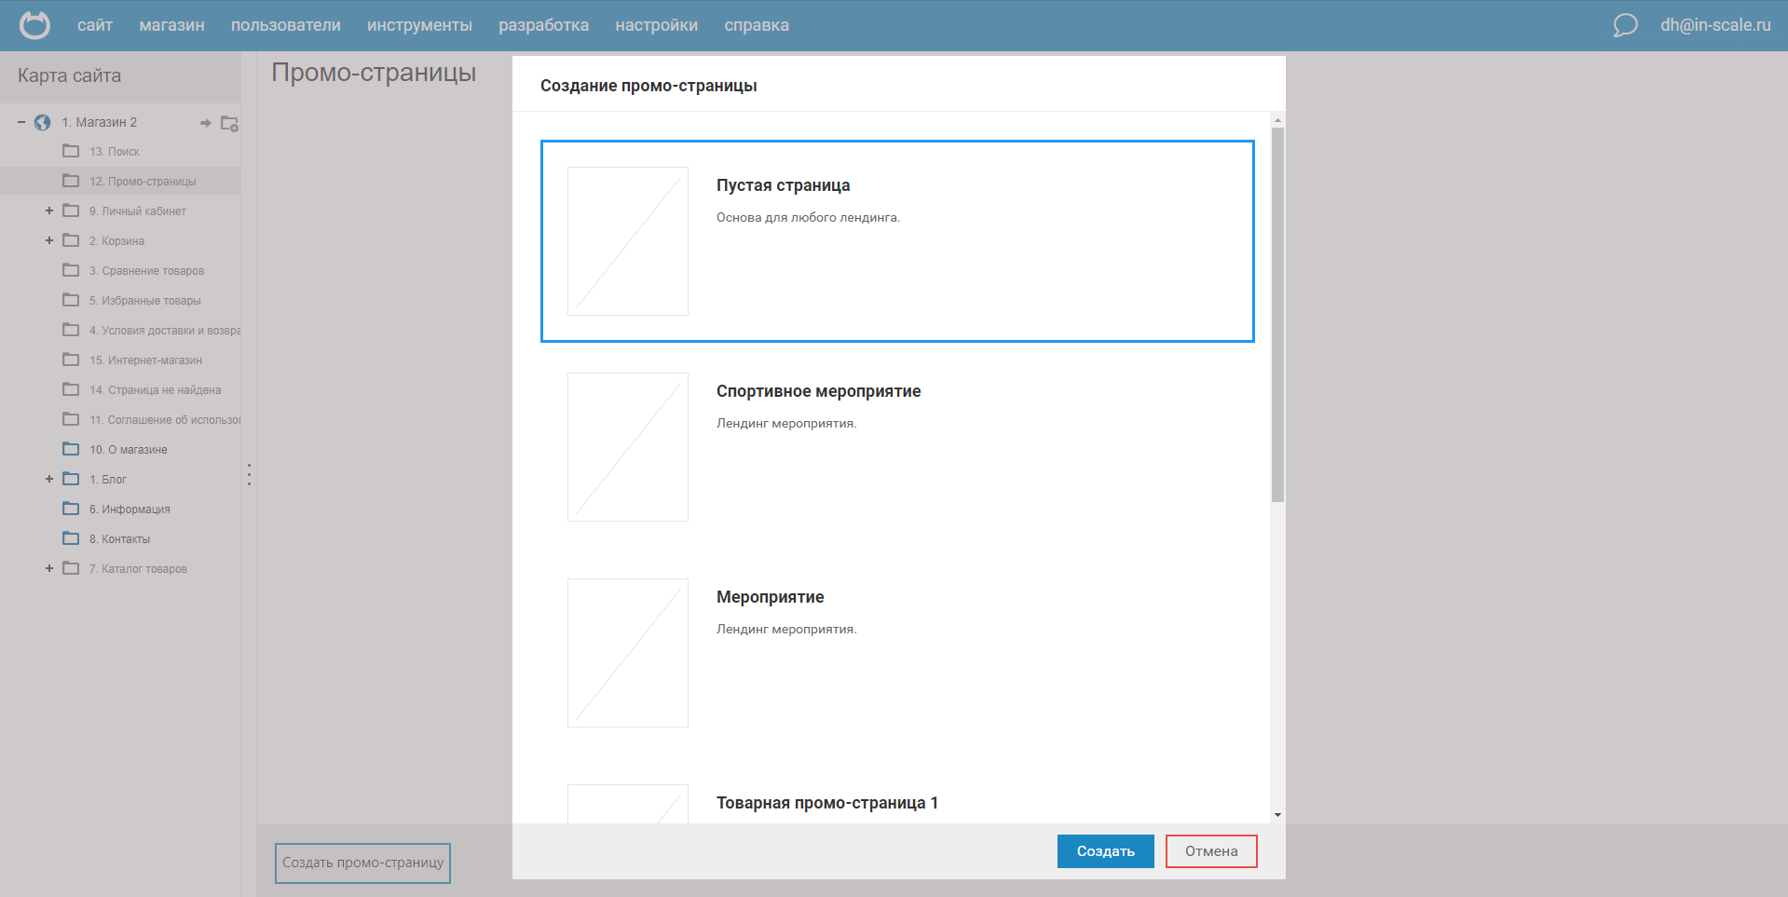Click the add-folder icon next to Магазин 2
Image resolution: width=1788 pixels, height=897 pixels.
tap(229, 123)
